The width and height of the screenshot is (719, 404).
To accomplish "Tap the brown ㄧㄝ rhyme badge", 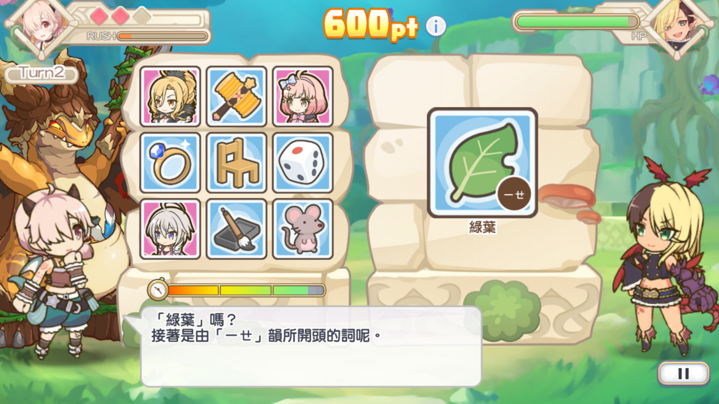I will coord(514,194).
